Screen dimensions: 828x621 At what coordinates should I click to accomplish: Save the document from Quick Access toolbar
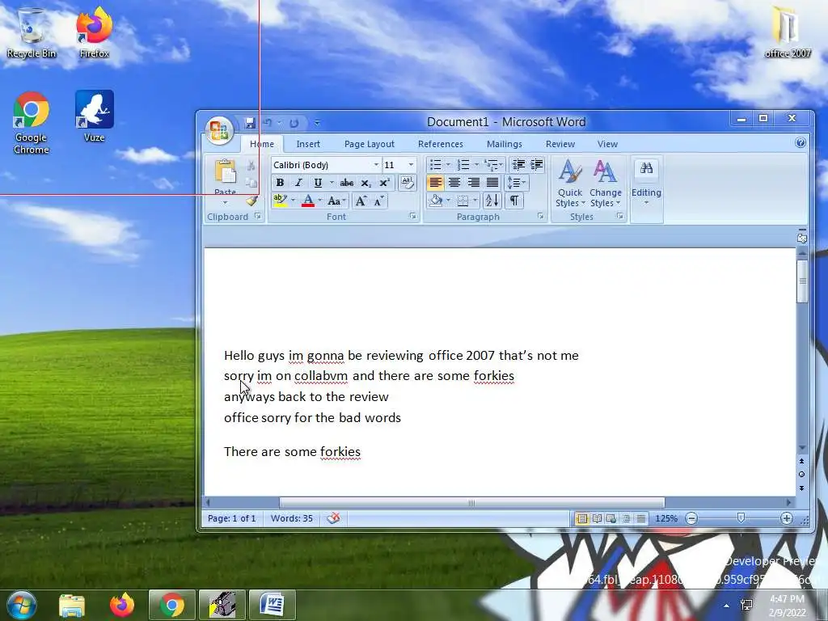251,123
